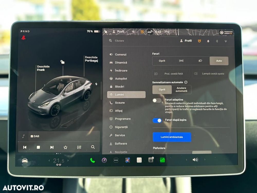Select Încărcare in the settings sidebar
Viewport: 257px width, 193px height.
(118, 71)
